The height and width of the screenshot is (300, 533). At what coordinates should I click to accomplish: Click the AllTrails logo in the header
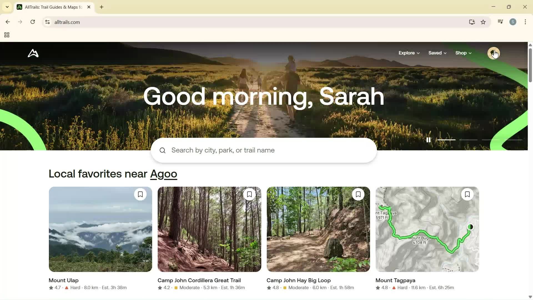pos(33,53)
